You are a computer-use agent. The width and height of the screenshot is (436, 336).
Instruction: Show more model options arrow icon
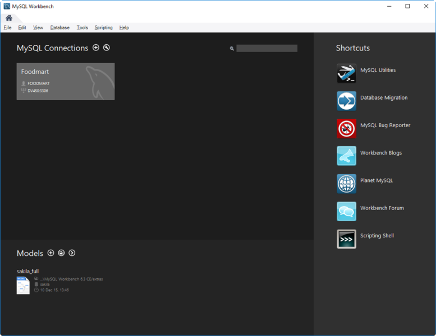pyautogui.click(x=72, y=253)
